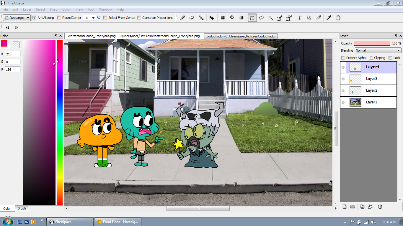Open Food Fight taskbar browser window
Image resolution: width=403 pixels, height=226 pixels.
pyautogui.click(x=118, y=222)
